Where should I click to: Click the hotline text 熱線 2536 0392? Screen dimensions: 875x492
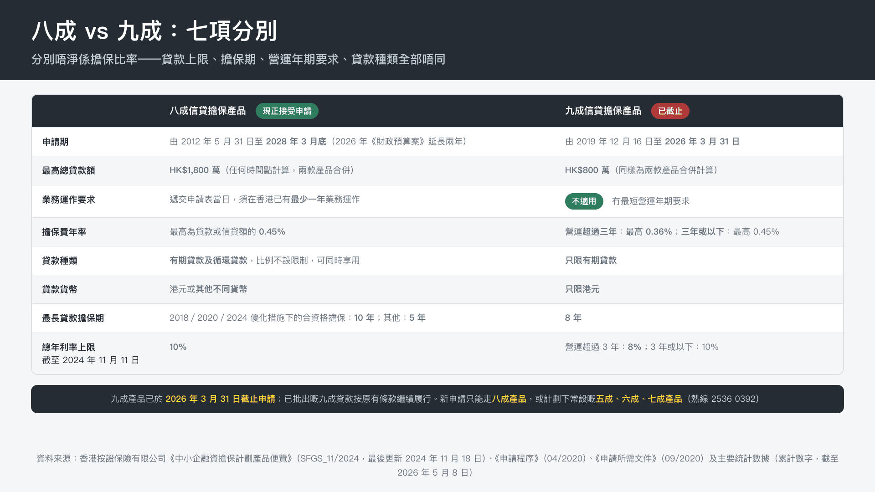[723, 399]
